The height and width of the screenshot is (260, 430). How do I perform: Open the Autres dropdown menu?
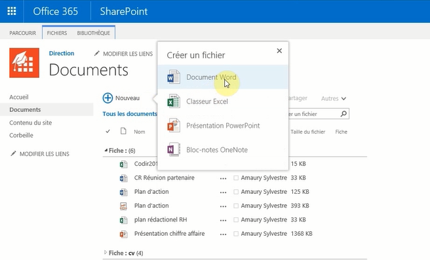334,98
